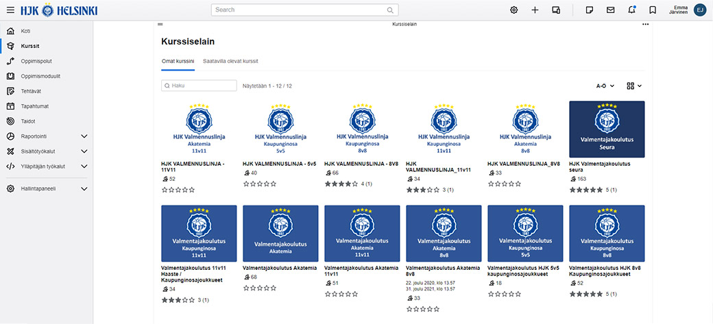Click the Taidot target icon

[x=10, y=121]
